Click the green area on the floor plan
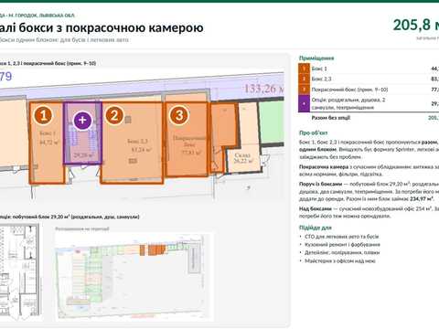The image size is (439, 329). (272, 122)
